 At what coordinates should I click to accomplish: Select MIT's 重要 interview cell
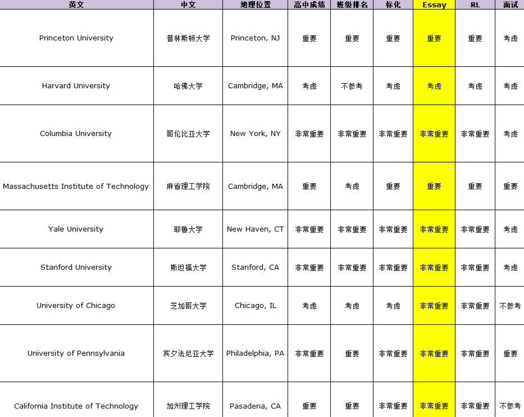click(509, 186)
